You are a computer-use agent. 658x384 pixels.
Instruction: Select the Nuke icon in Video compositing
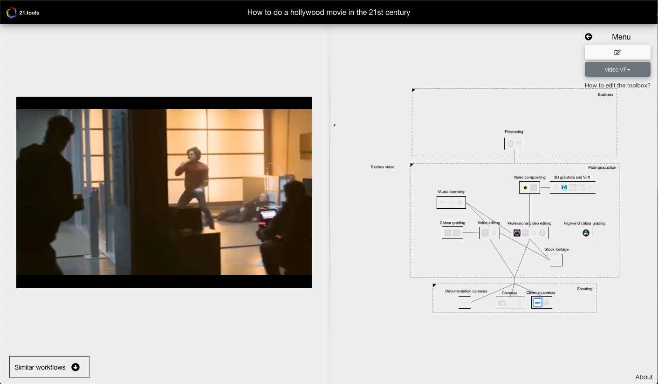click(x=525, y=188)
